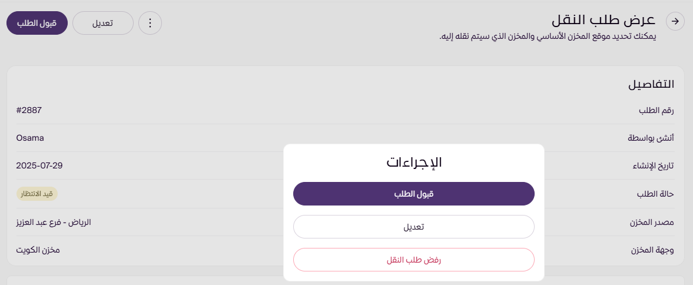Click the creator name Osama

pos(30,138)
